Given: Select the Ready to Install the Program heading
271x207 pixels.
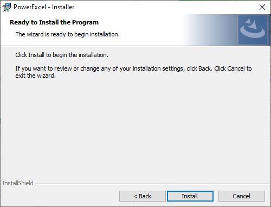Looking at the screenshot, I should [54, 22].
